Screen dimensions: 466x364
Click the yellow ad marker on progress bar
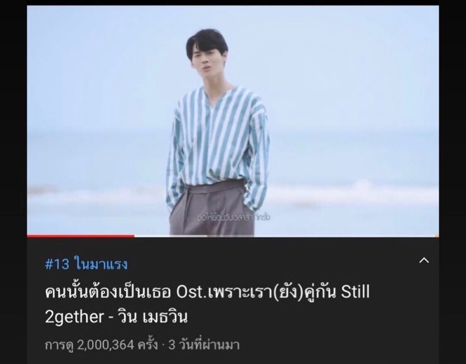pos(437,236)
